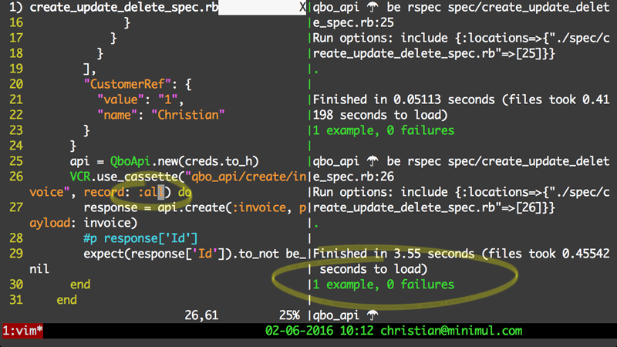
Task: Click the lower green "1 example, 0 failures" result
Action: tap(383, 285)
